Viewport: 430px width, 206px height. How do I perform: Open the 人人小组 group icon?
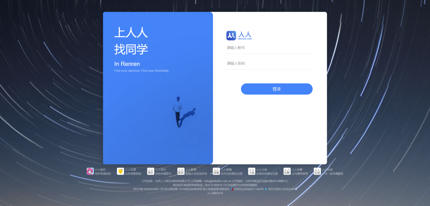click(251, 171)
